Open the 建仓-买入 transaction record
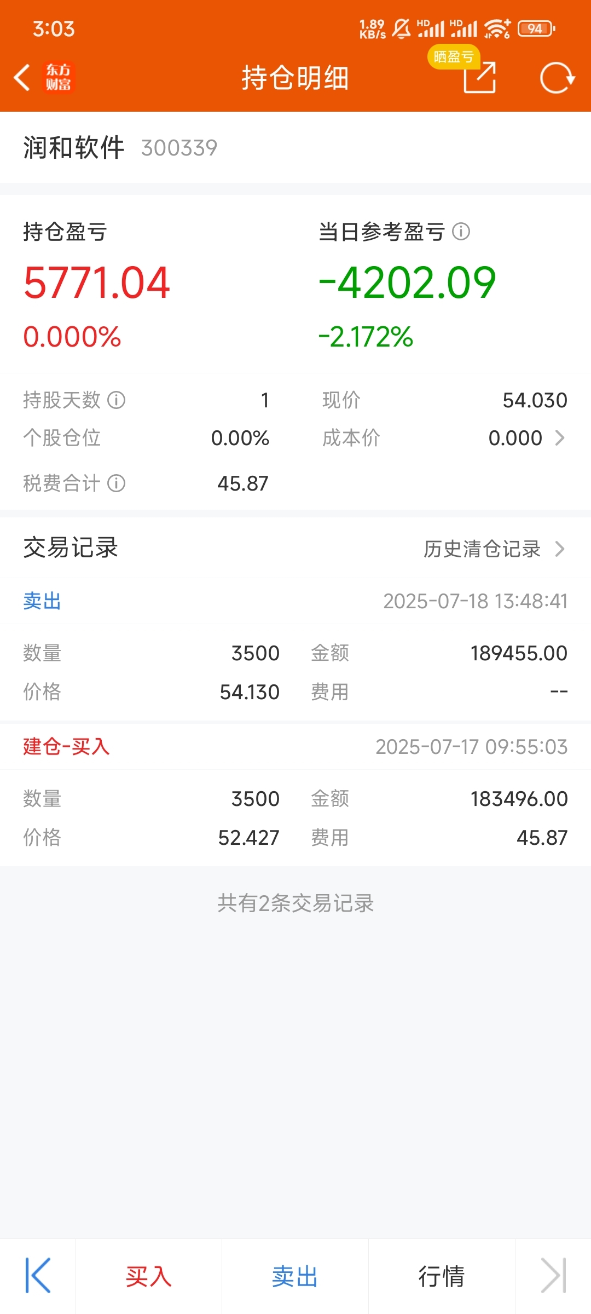The width and height of the screenshot is (591, 1314). pos(296,796)
